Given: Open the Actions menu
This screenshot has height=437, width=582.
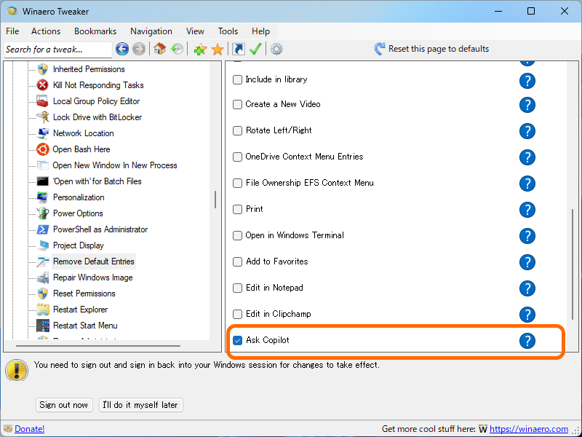Looking at the screenshot, I should click(x=46, y=31).
